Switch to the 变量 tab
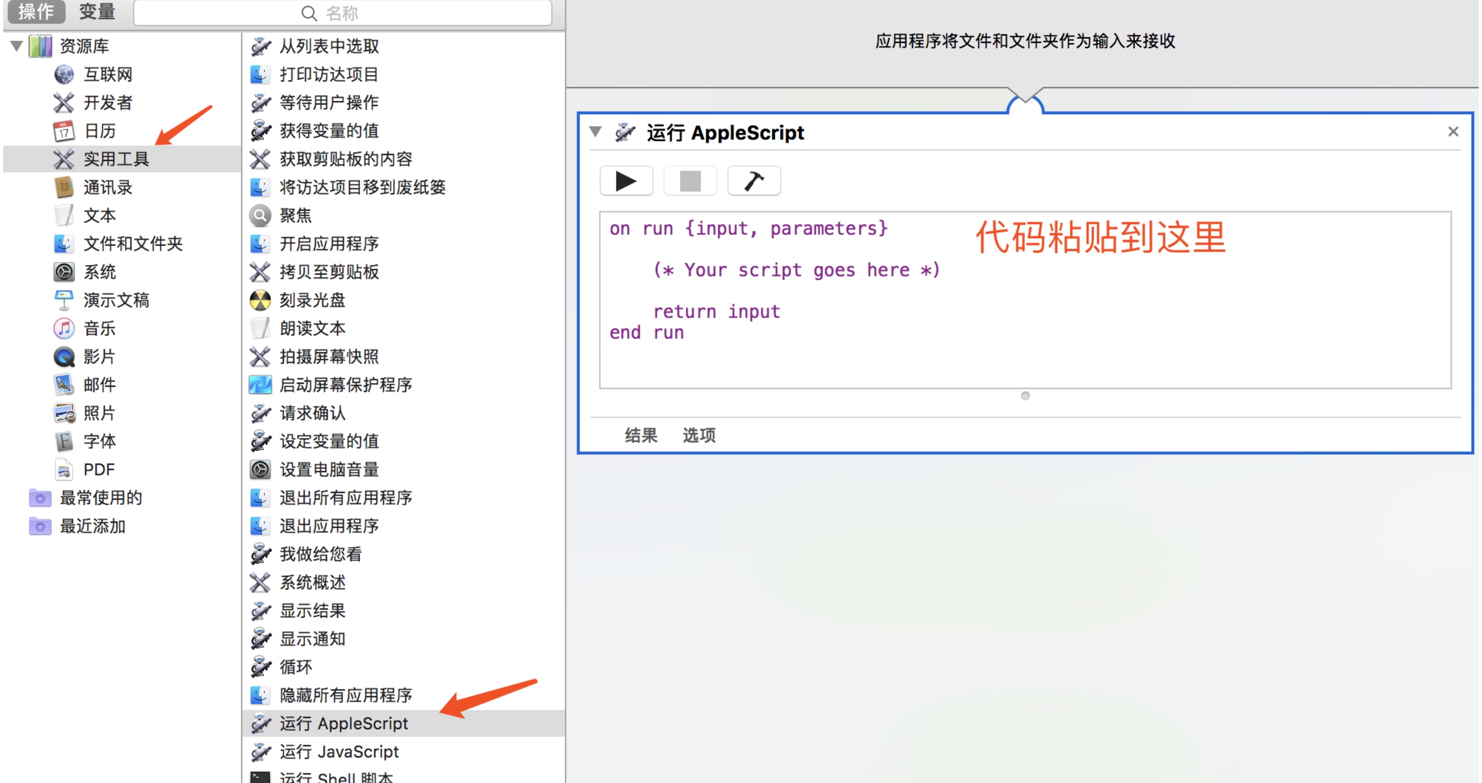Viewport: 1482px width, 783px height. click(96, 11)
